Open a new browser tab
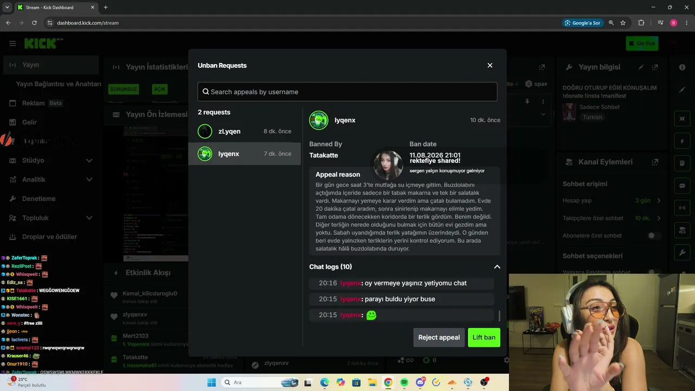This screenshot has width=695, height=391. [105, 8]
